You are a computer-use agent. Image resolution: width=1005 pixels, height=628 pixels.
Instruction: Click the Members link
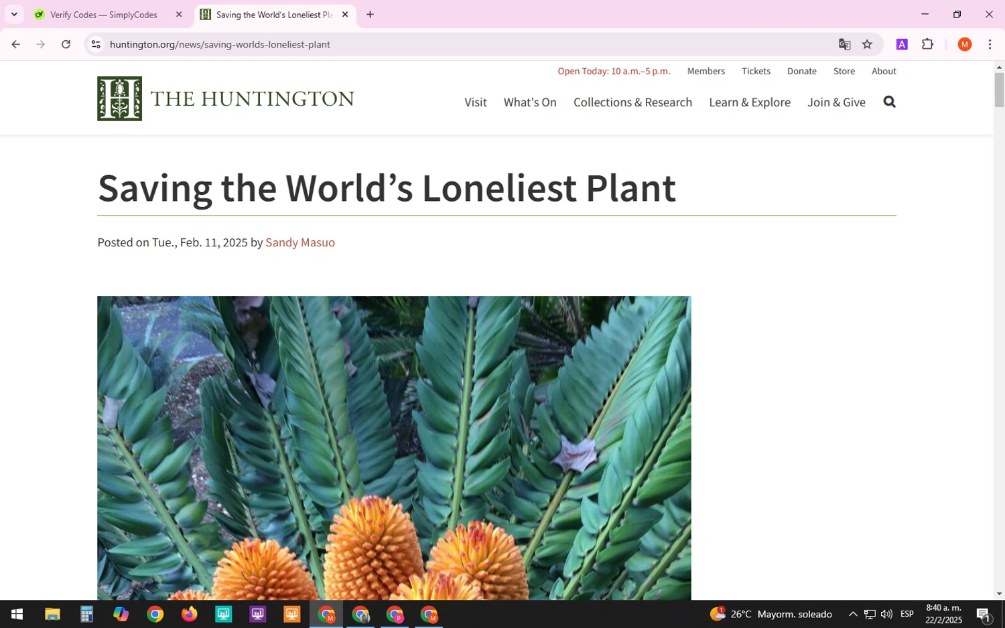click(x=706, y=71)
